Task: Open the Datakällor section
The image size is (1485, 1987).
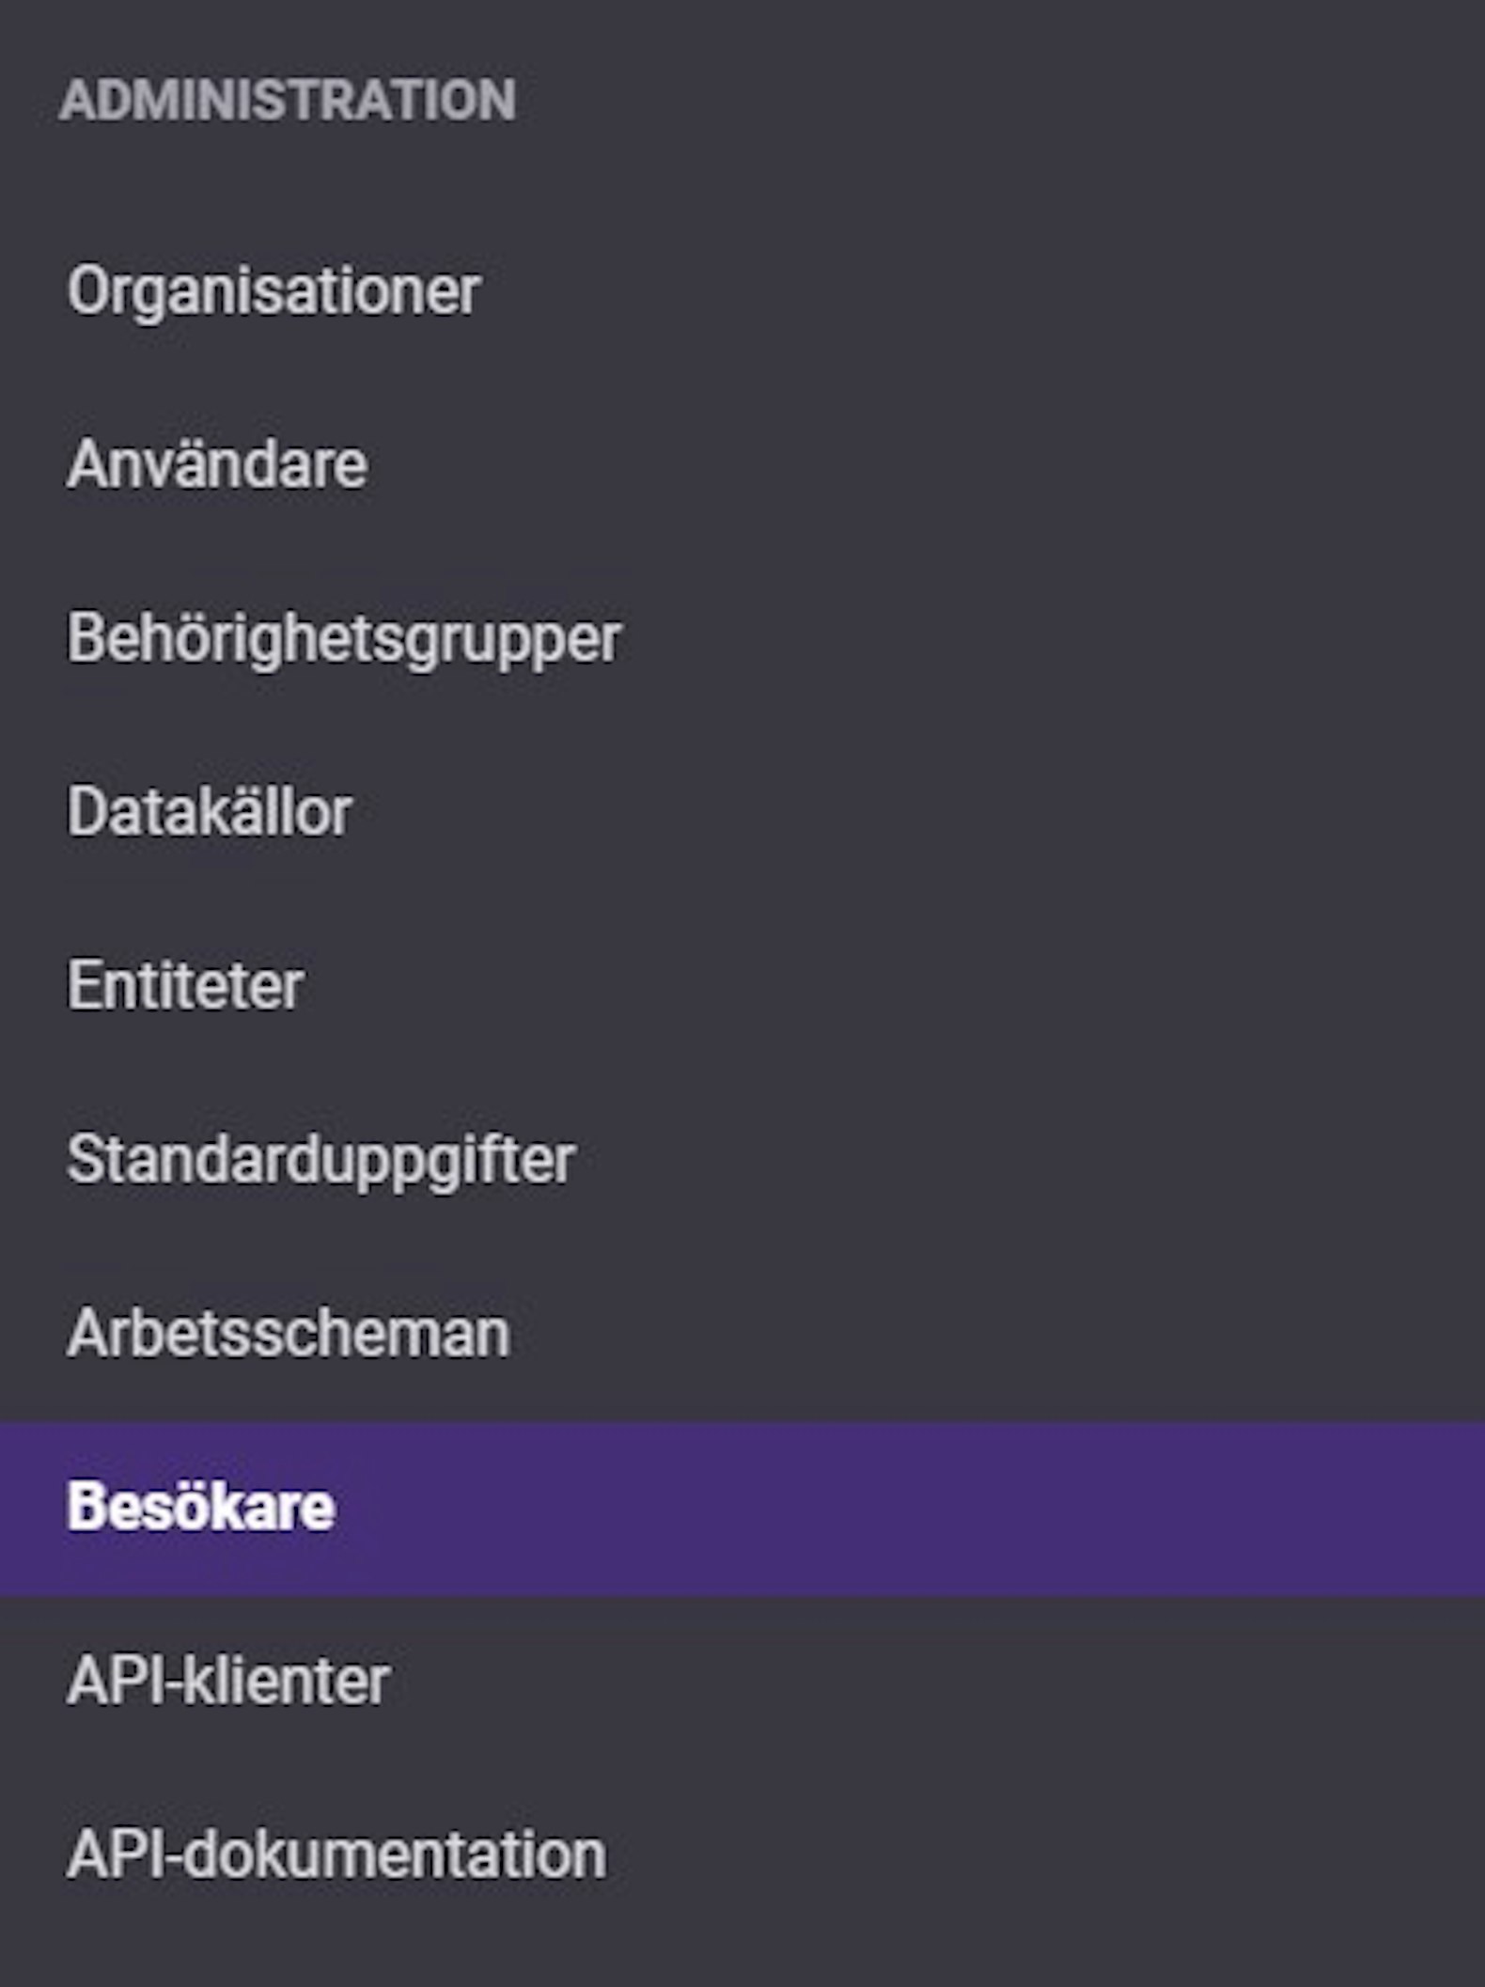Action: [742, 812]
